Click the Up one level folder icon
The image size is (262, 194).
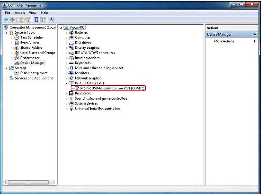pyautogui.click(x=21, y=20)
